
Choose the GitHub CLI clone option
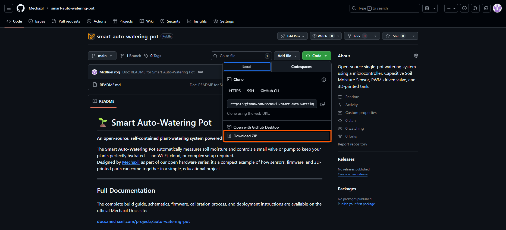tap(270, 91)
